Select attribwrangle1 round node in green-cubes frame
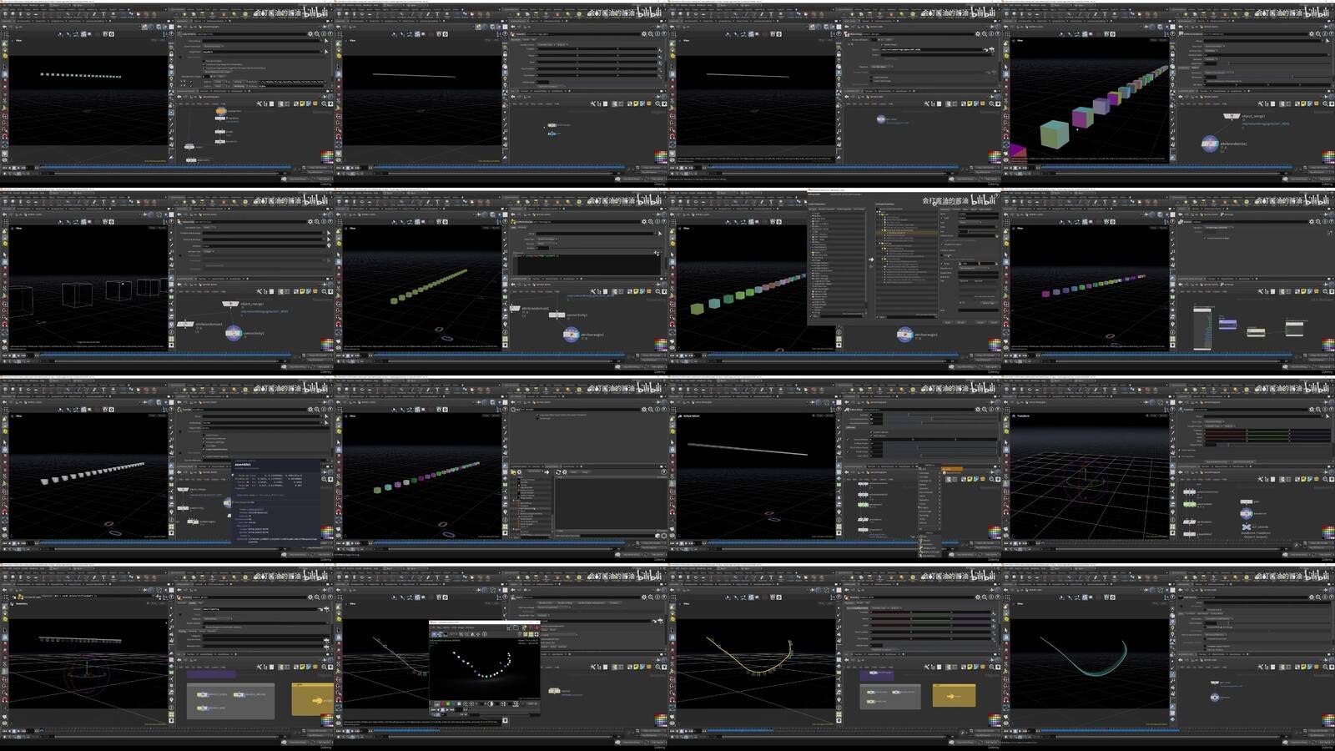The height and width of the screenshot is (751, 1335). (572, 335)
